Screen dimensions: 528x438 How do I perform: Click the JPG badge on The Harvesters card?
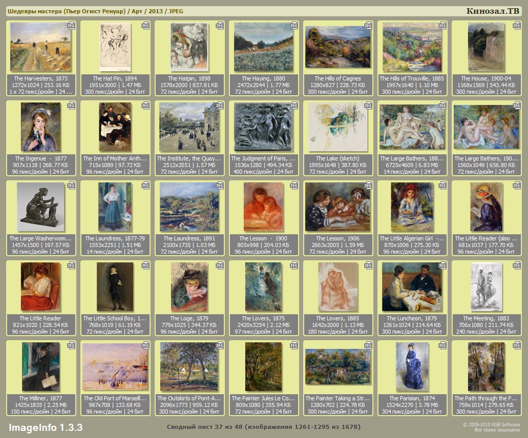pos(71,25)
